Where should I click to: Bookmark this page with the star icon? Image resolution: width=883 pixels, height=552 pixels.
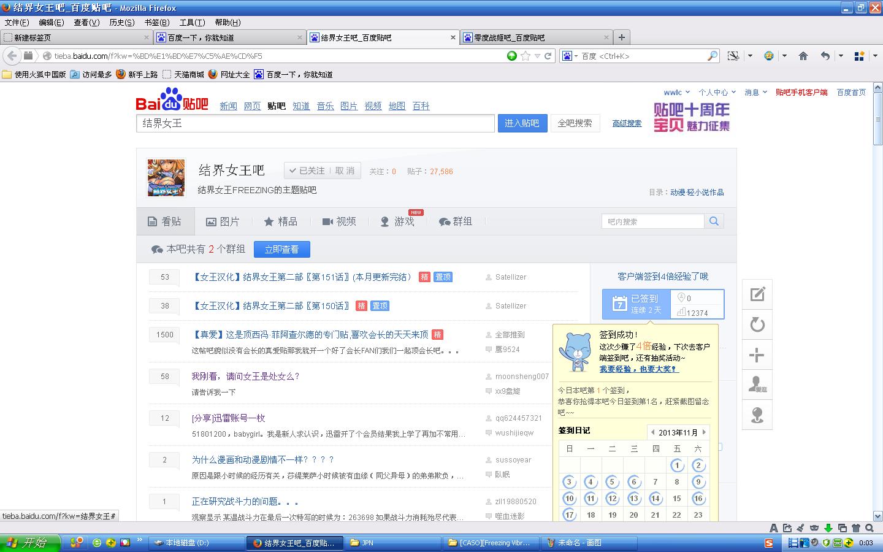526,56
